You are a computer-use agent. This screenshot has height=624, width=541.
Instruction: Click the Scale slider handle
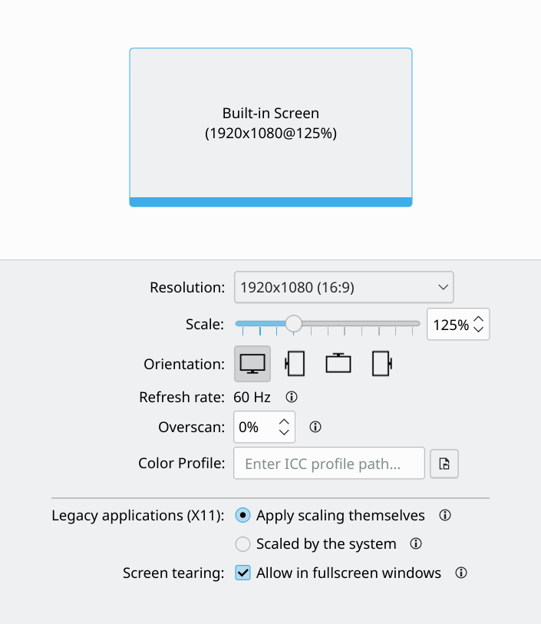tap(294, 324)
